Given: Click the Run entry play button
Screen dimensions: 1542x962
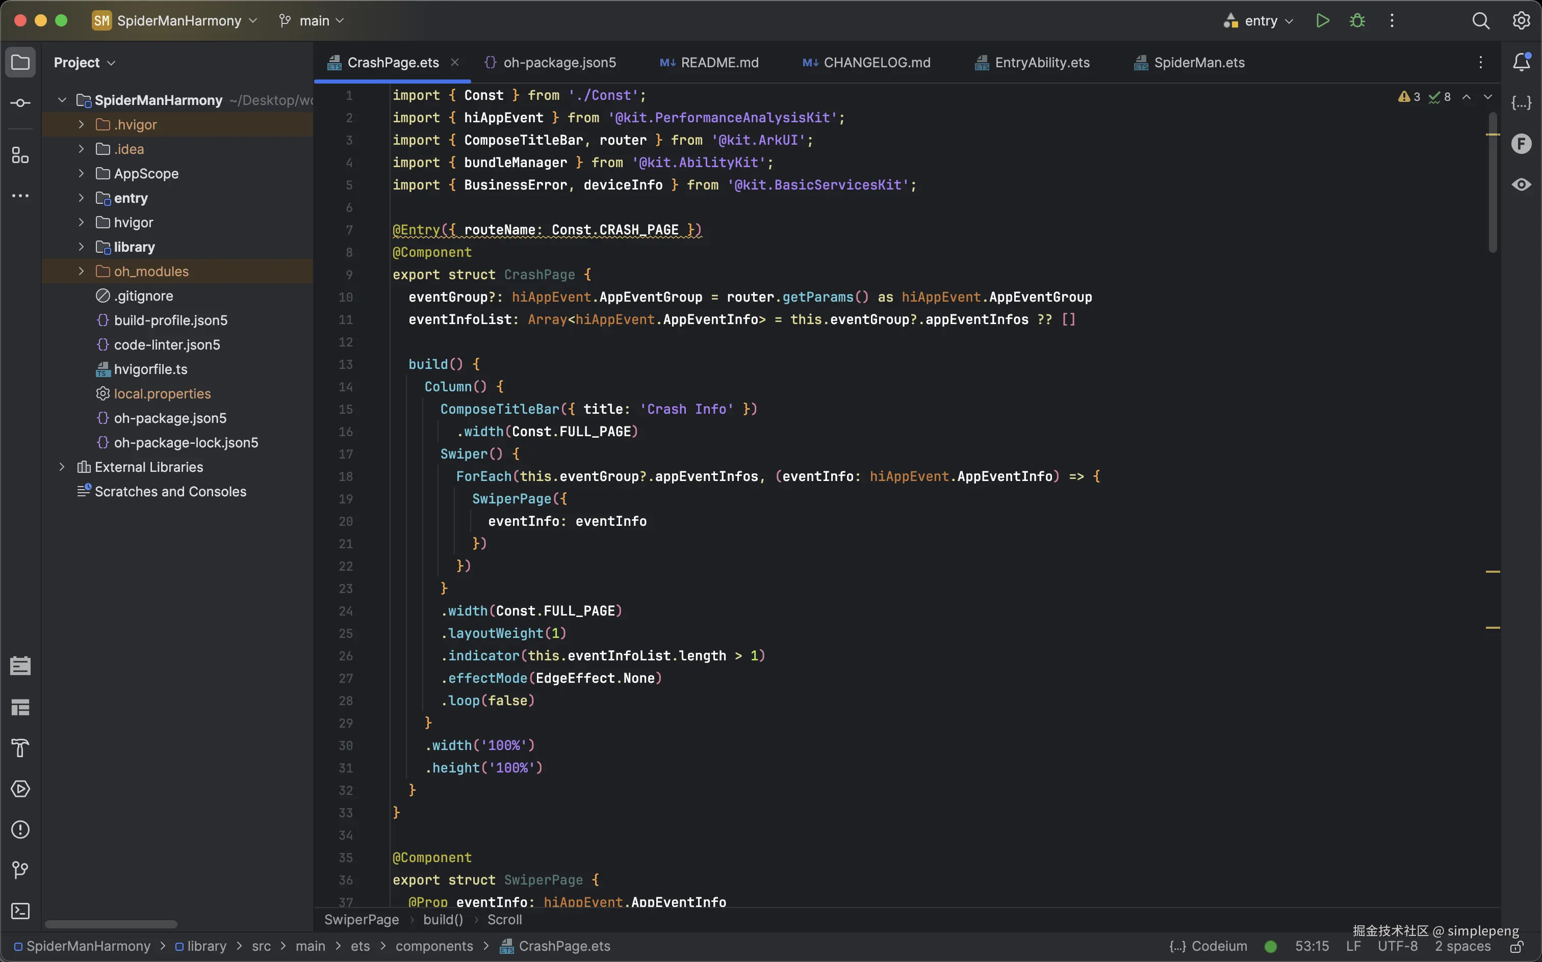Looking at the screenshot, I should (1322, 20).
